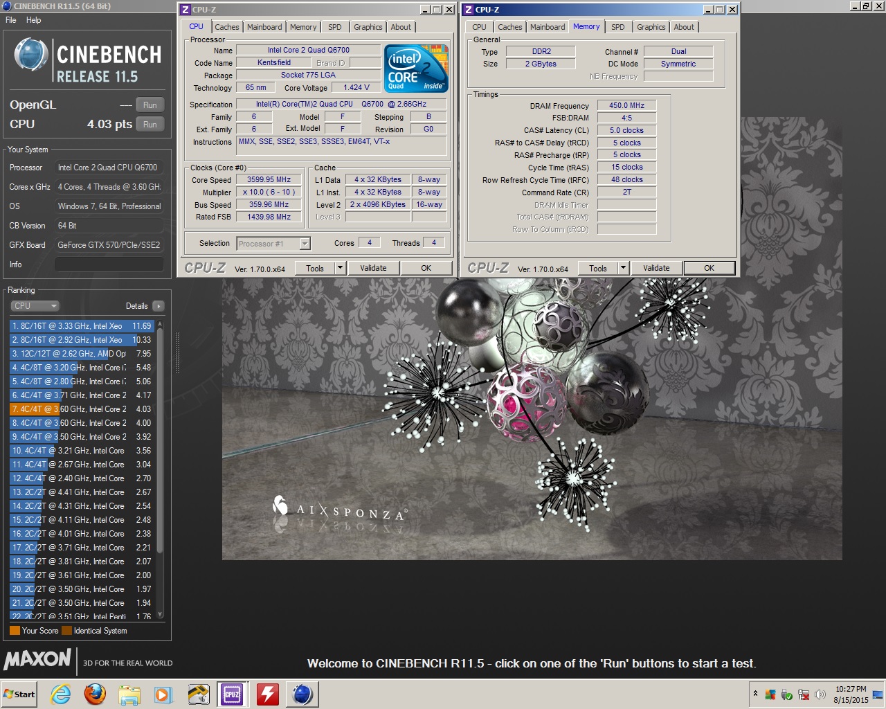
Task: Open Memory tab in left CPU-Z window
Action: (x=303, y=27)
